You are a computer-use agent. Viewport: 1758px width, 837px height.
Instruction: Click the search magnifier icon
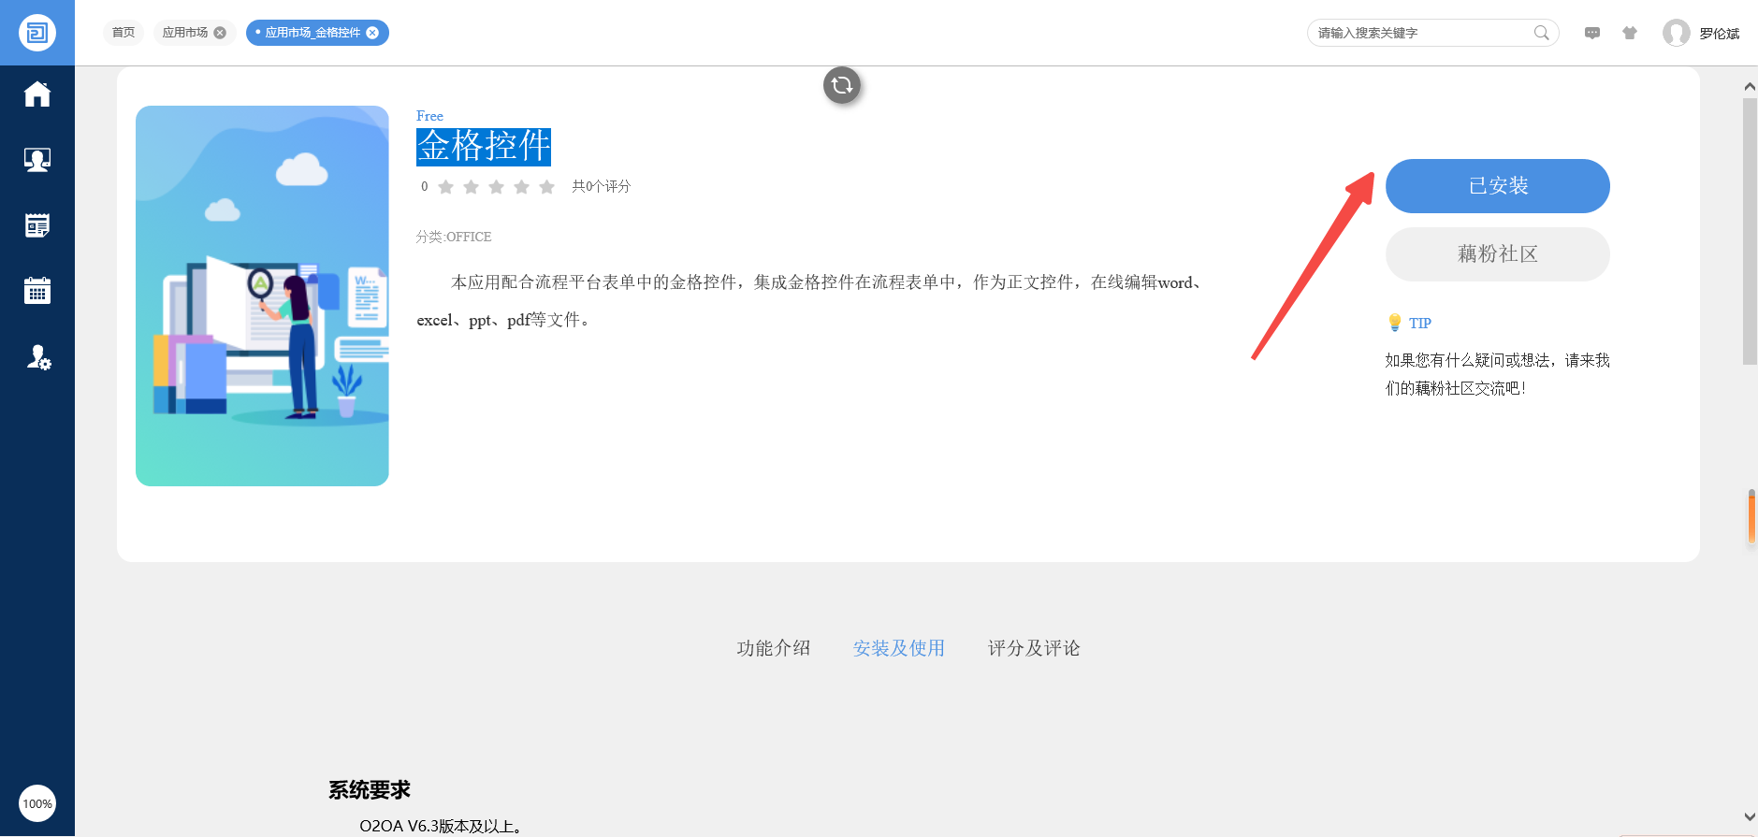[x=1542, y=33]
